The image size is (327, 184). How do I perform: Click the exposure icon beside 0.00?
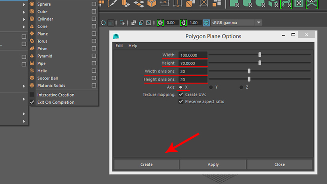[x=160, y=23]
